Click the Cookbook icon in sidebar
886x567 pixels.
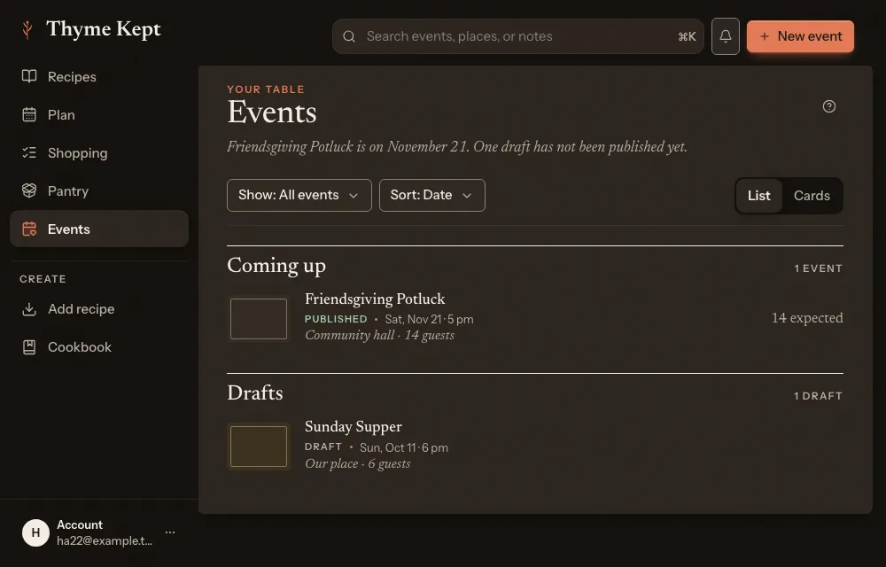(29, 346)
